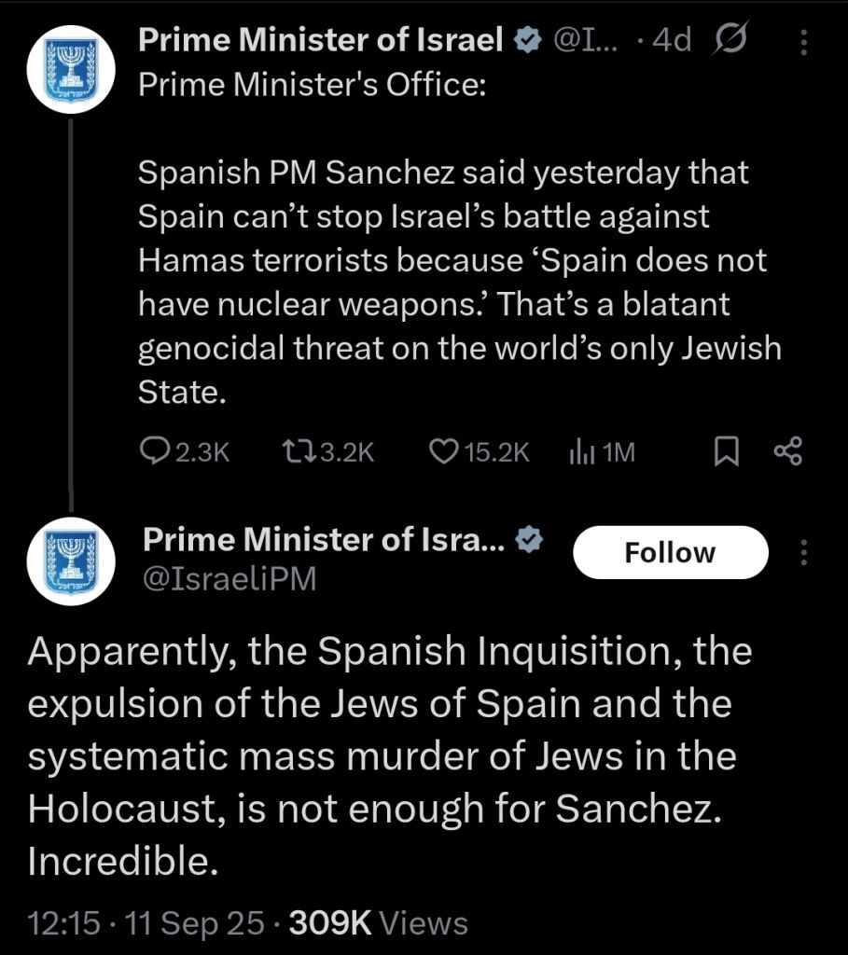Open profile avatar of the top tweet
The width and height of the screenshot is (848, 955).
click(x=69, y=69)
